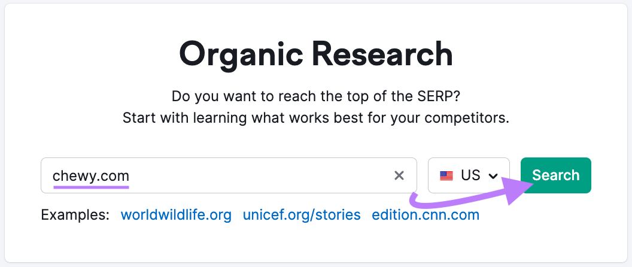Choose the edition.cnn.com example link
Viewport: 632px width, 267px height.
pyautogui.click(x=426, y=215)
